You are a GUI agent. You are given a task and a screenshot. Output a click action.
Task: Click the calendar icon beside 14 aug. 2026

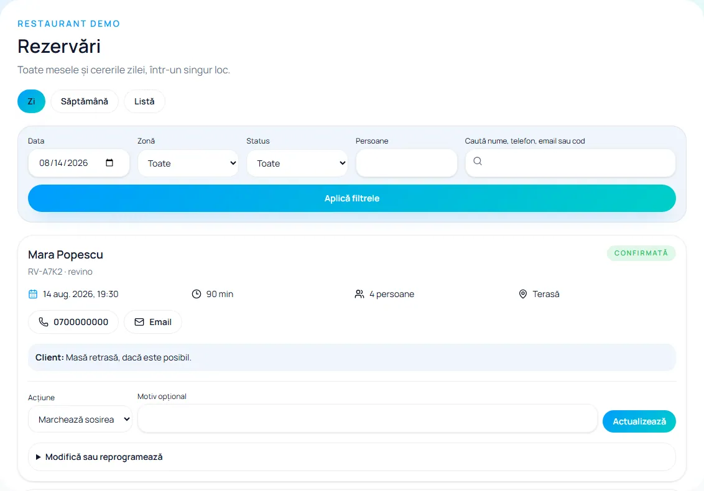pos(33,294)
